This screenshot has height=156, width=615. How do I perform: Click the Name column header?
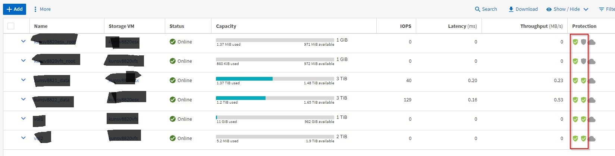[x=41, y=26]
